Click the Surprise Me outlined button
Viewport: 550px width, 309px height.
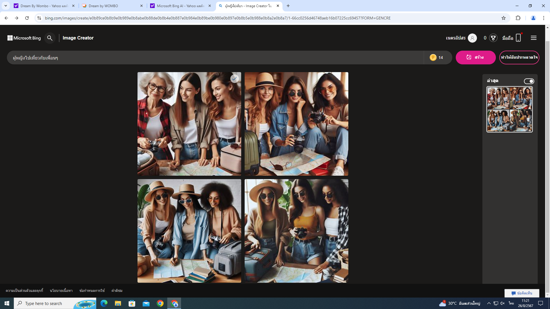(x=519, y=58)
